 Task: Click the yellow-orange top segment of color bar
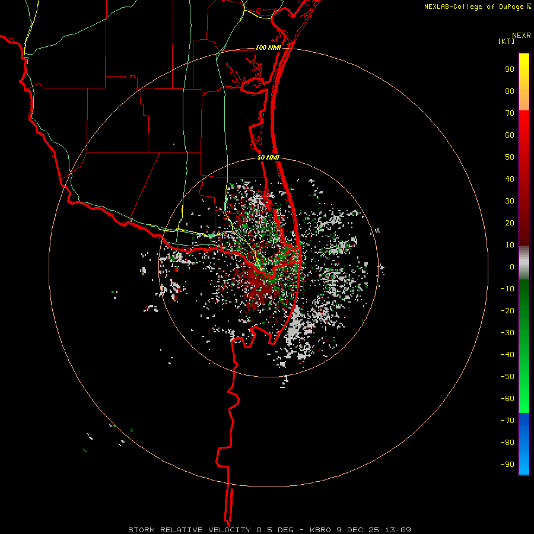(524, 82)
